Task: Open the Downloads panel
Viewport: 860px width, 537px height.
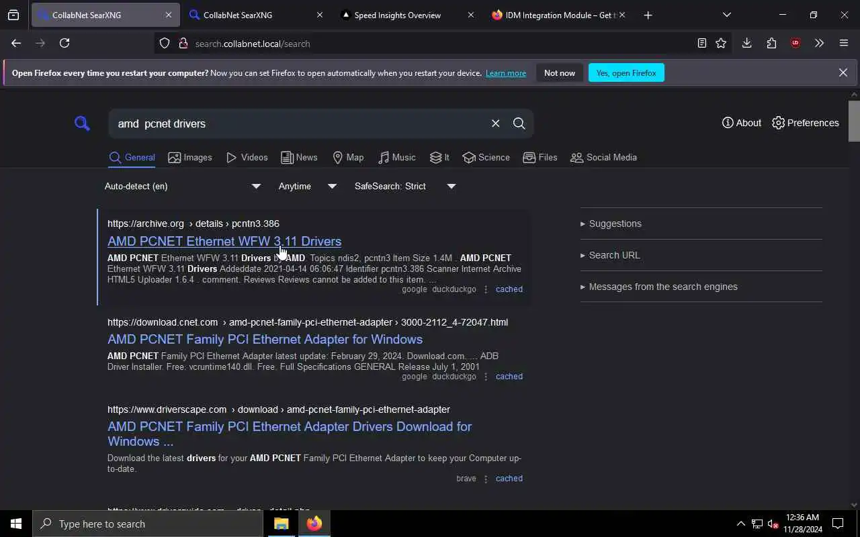Action: click(746, 43)
